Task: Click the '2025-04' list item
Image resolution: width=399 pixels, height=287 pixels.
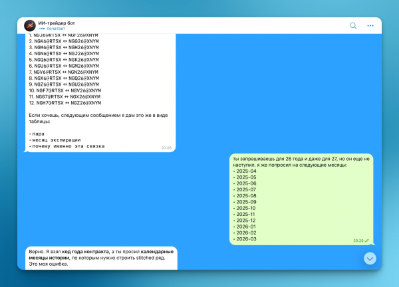Action: point(245,171)
